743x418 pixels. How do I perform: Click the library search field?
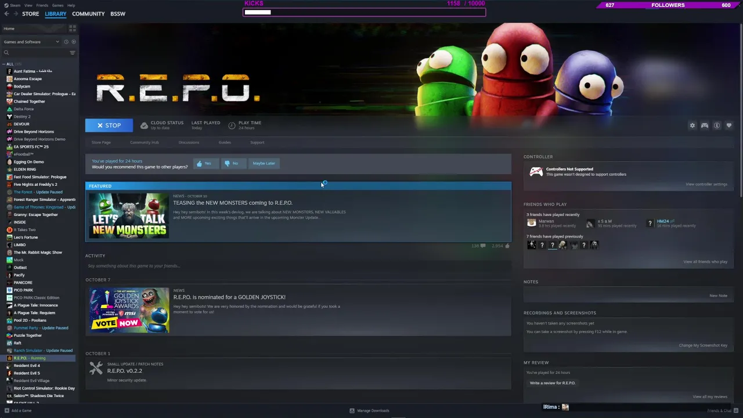pyautogui.click(x=39, y=53)
